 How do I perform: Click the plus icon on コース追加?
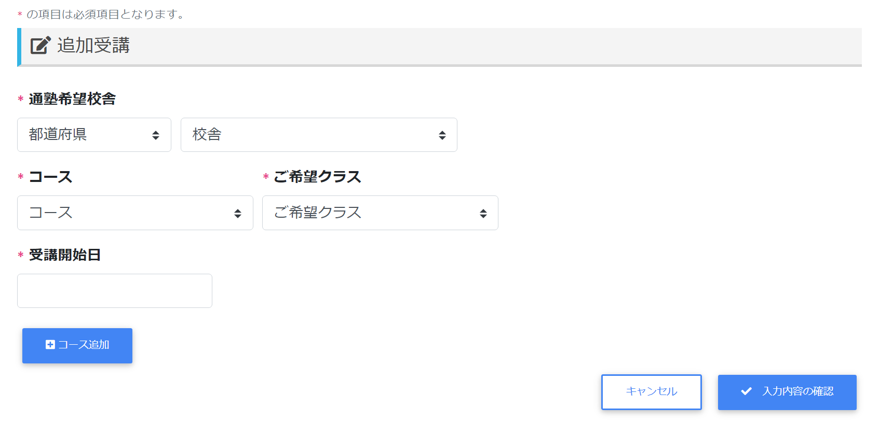click(x=50, y=345)
